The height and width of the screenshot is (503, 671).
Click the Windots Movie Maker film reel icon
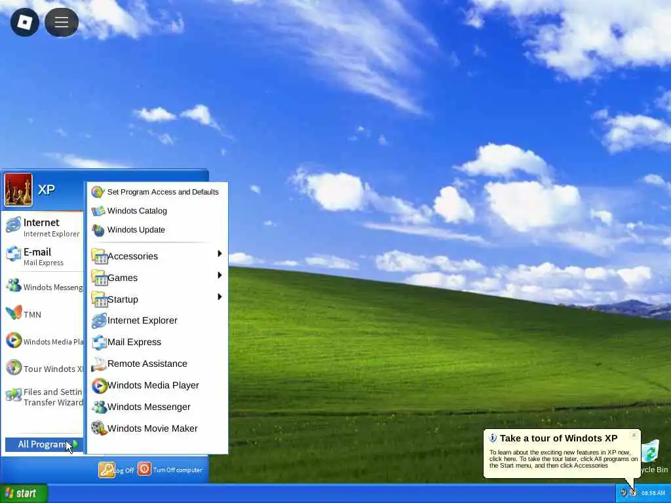(x=100, y=428)
